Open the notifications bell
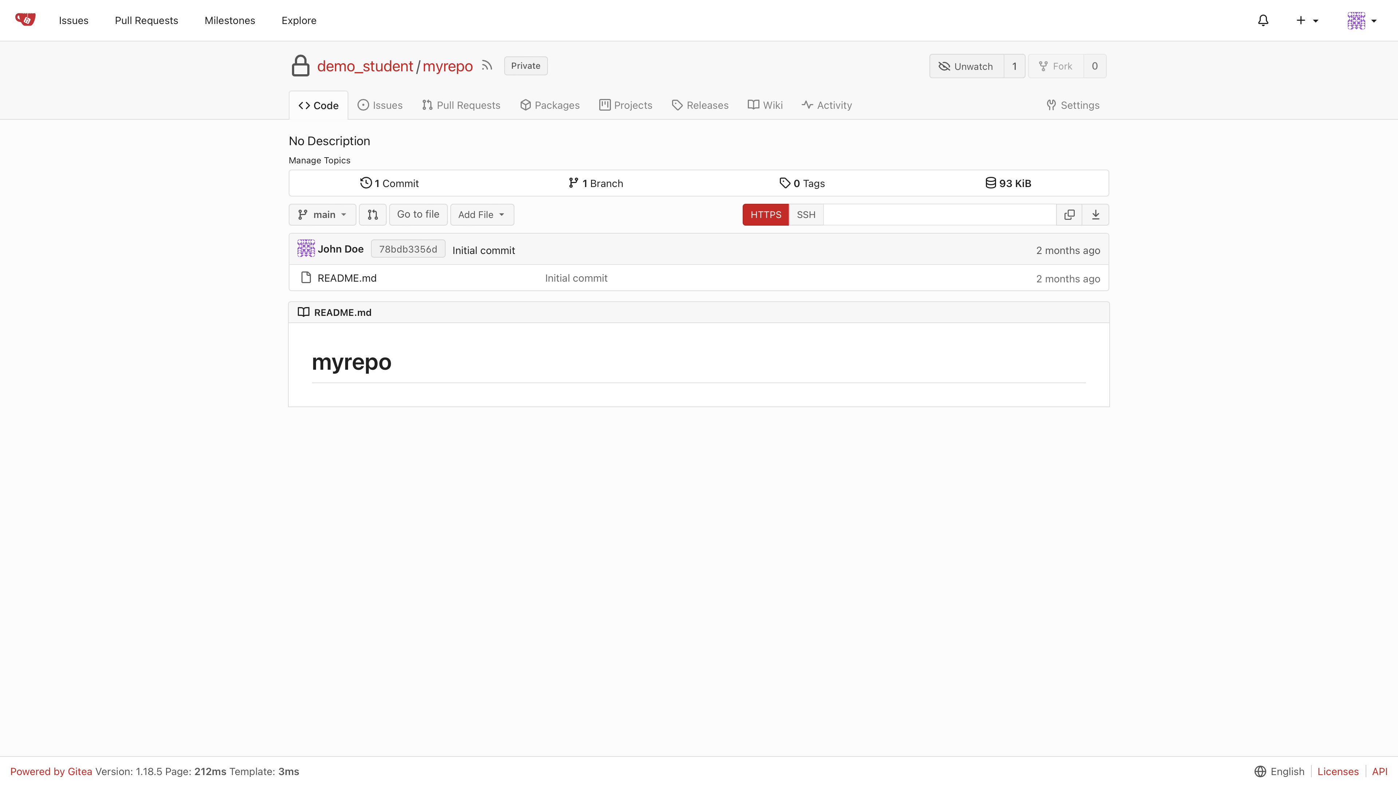Screen dimensions: 1398x786 [x=1263, y=21]
